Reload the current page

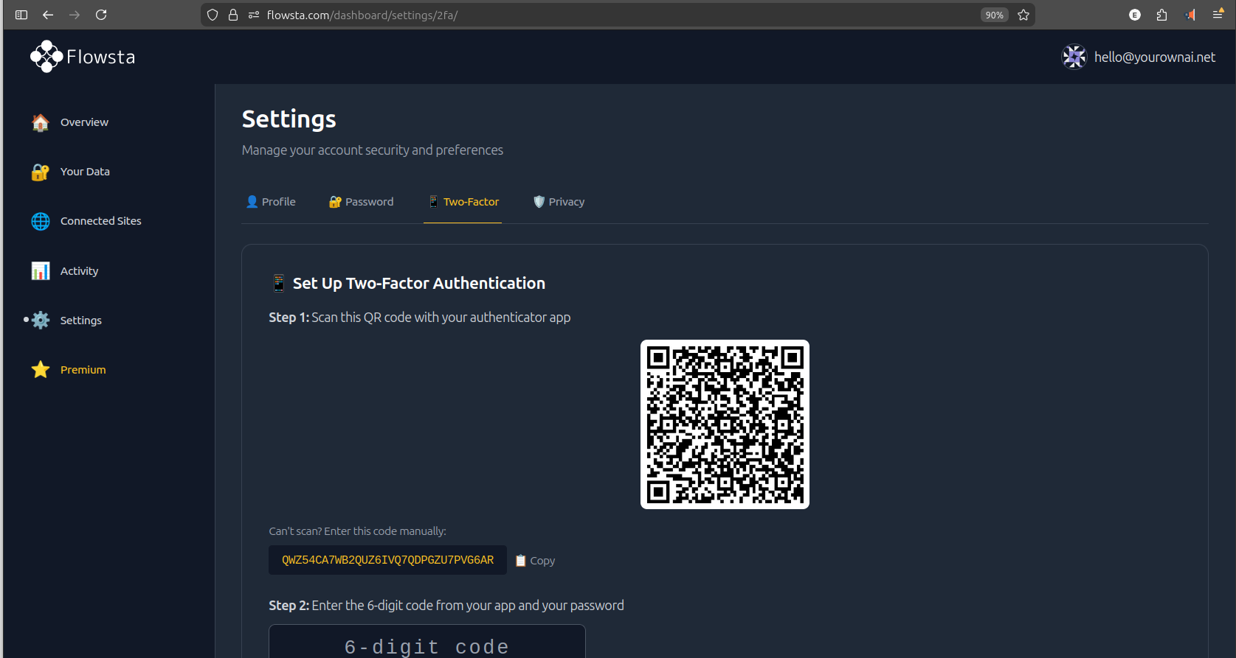tap(101, 15)
